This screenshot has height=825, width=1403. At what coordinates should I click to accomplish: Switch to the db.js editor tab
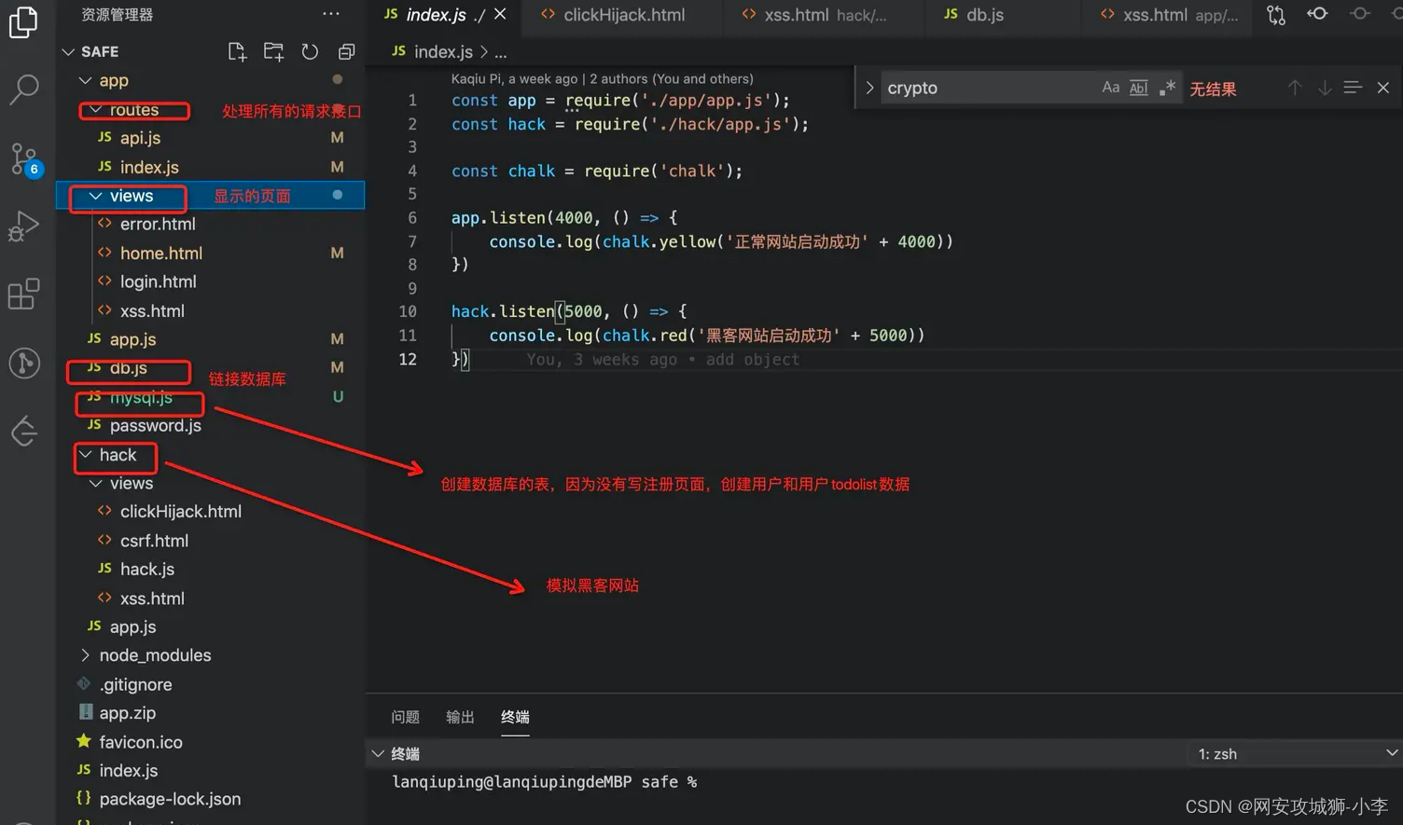(x=1004, y=15)
